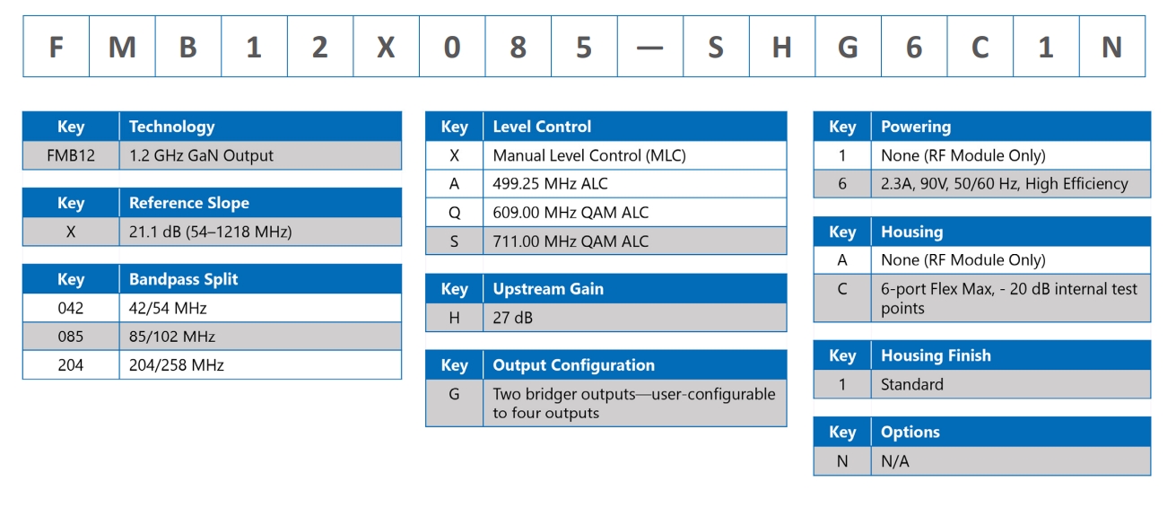Click the '1.2 GHz GaN Output' cell
The width and height of the screenshot is (1176, 517).
click(x=260, y=155)
